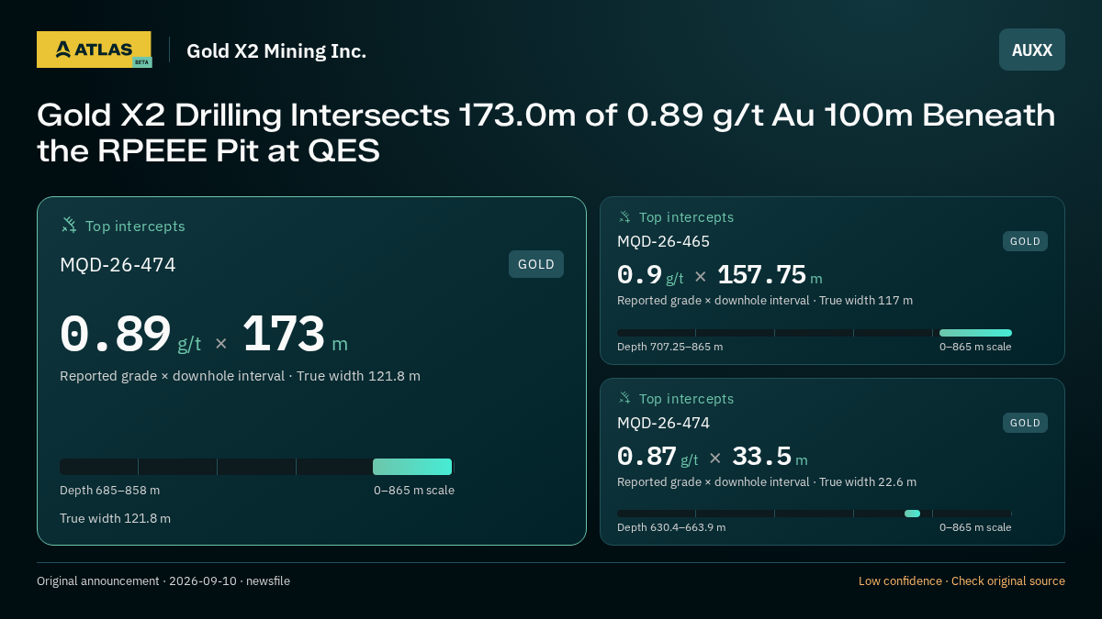This screenshot has height=619, width=1102.
Task: Click the depth bar highlight for 707.25–865 m
Action: coord(975,333)
